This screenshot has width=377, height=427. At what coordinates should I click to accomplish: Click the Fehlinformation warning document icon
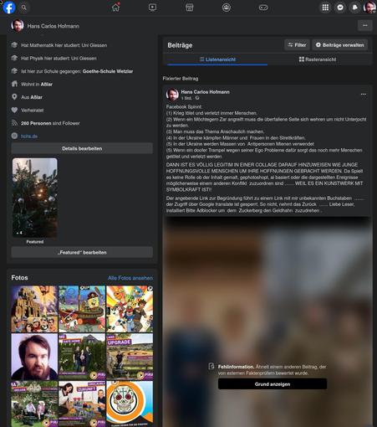[211, 366]
